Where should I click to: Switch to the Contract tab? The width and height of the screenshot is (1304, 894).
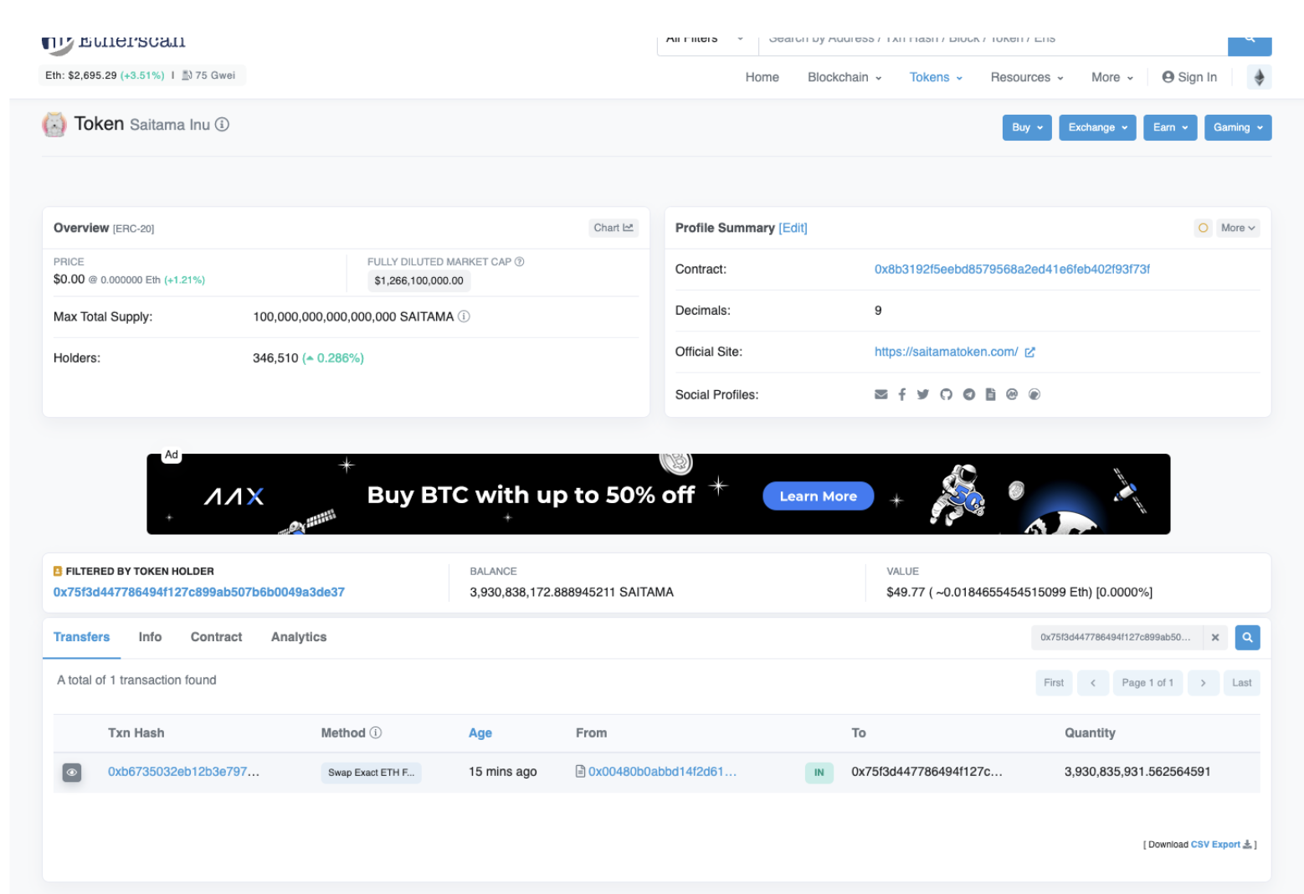point(215,637)
